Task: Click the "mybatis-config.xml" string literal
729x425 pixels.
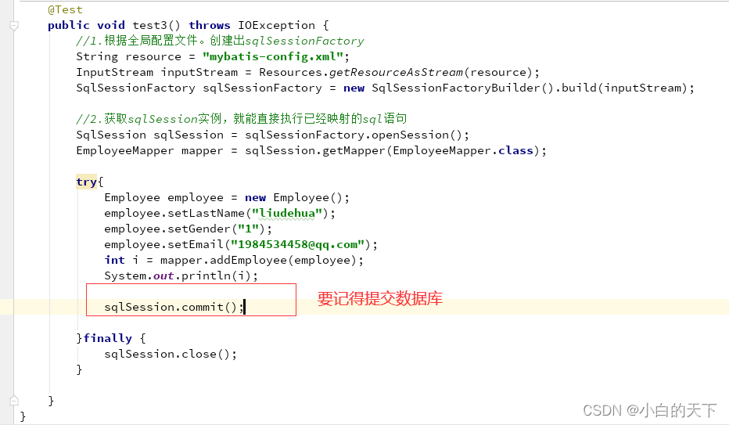Action: [x=273, y=56]
